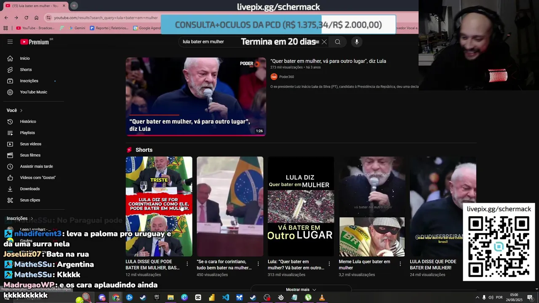Go back with browser back arrow
Screen dimensions: 539x303
coord(6,18)
